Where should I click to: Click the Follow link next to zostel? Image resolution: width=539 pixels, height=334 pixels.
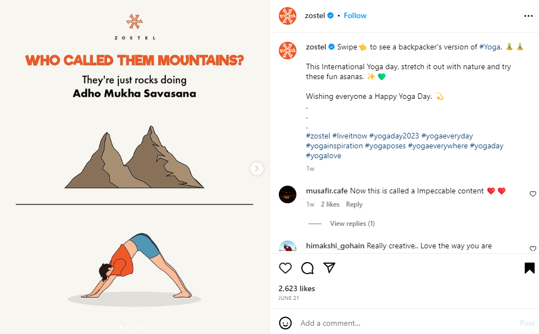pyautogui.click(x=355, y=15)
